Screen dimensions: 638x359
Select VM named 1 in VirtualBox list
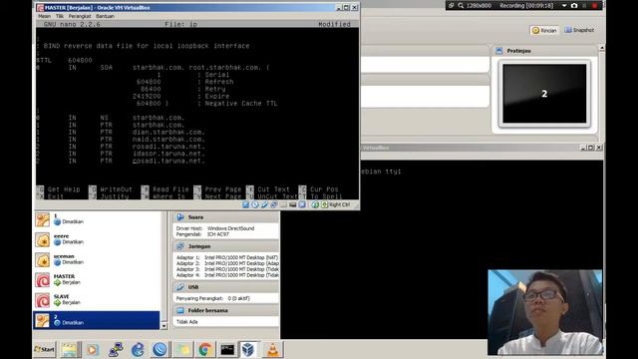tap(97, 219)
